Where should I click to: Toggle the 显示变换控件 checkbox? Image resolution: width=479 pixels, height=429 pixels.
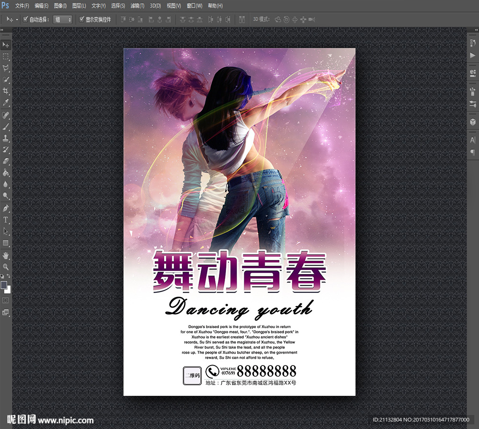[x=81, y=19]
